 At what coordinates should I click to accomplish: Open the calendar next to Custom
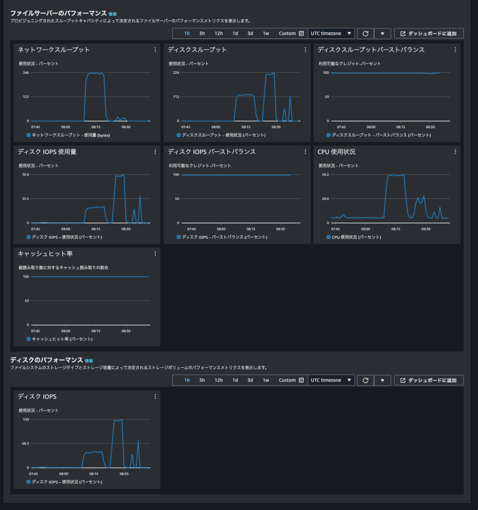(x=302, y=33)
